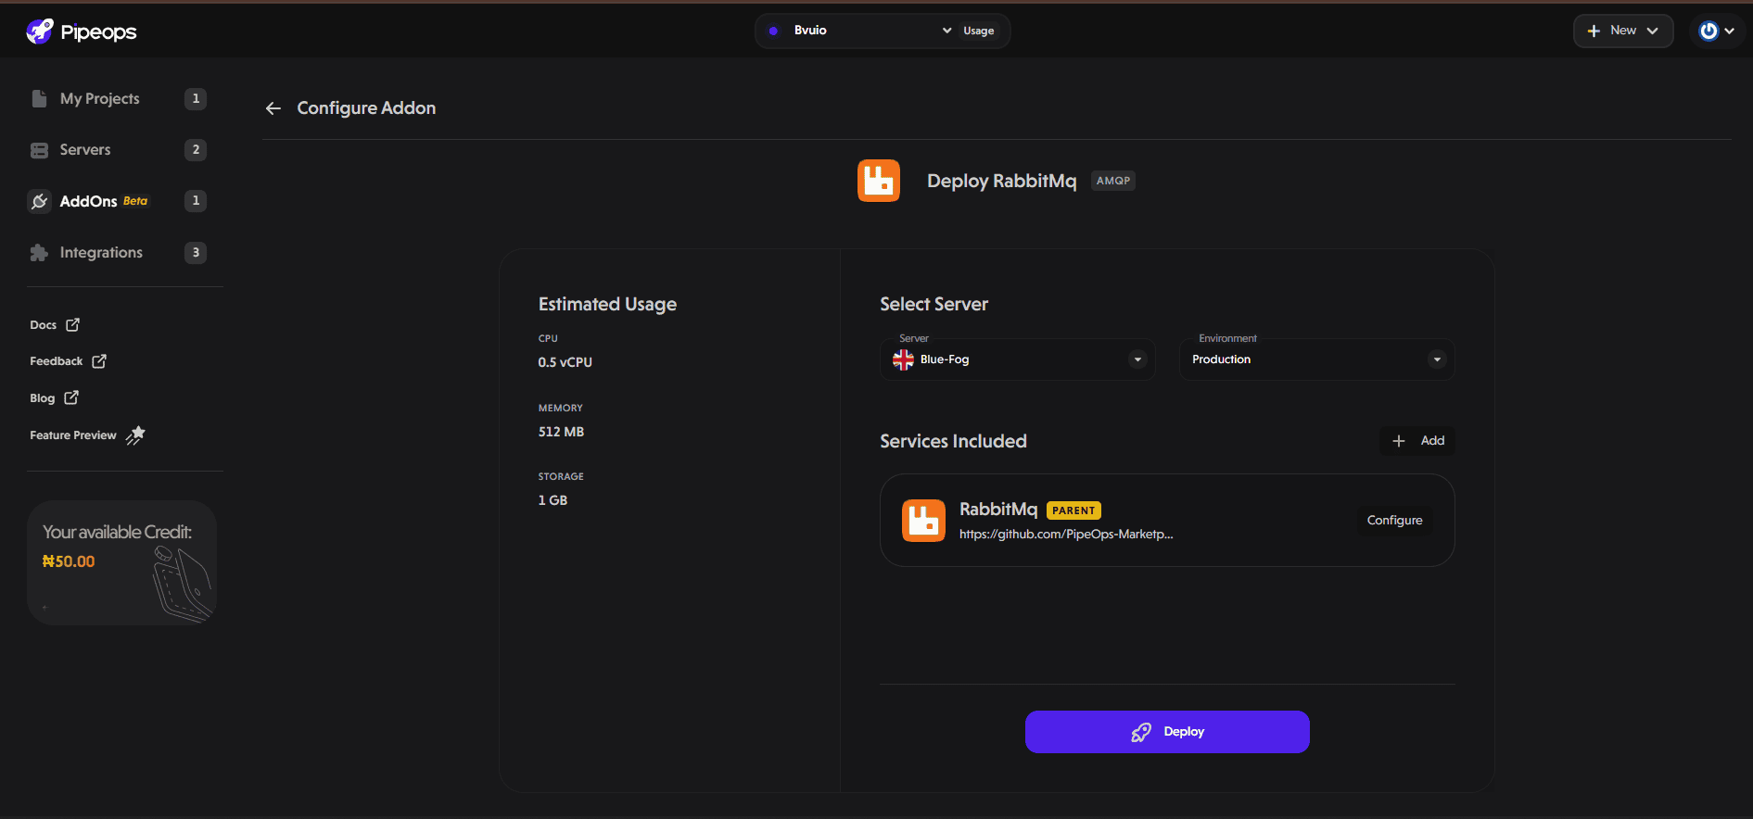Click the Feedback external-link icon

pos(98,361)
